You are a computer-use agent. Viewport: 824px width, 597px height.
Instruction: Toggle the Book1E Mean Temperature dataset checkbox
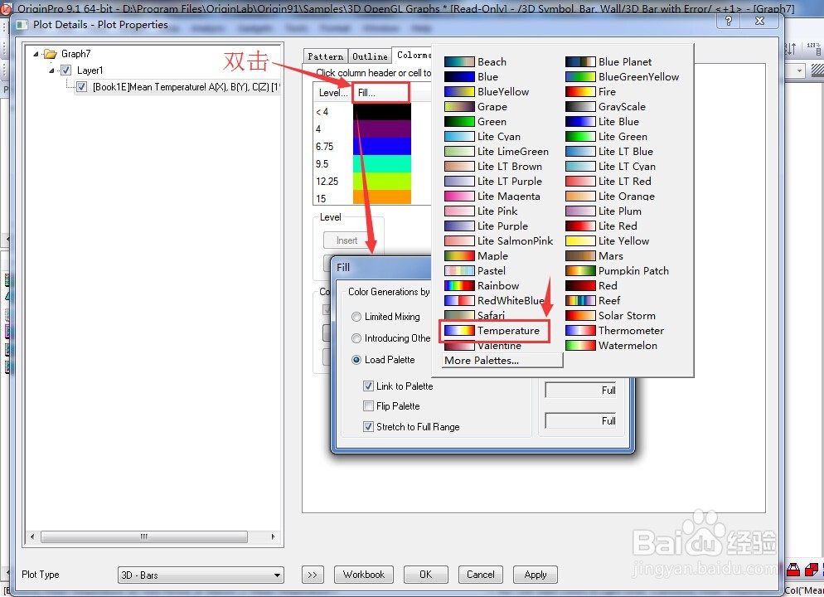coord(82,87)
